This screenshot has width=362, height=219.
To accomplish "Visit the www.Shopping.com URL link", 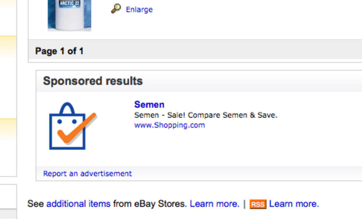I will coord(169,125).
